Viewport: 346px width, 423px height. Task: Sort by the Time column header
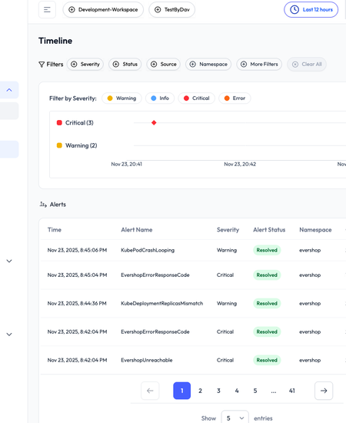pos(55,230)
